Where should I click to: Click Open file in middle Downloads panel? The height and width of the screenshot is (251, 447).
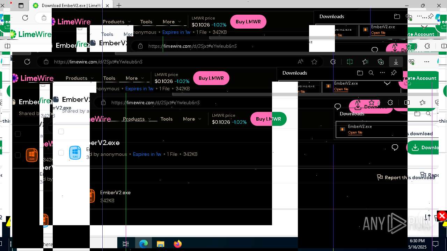341,89
